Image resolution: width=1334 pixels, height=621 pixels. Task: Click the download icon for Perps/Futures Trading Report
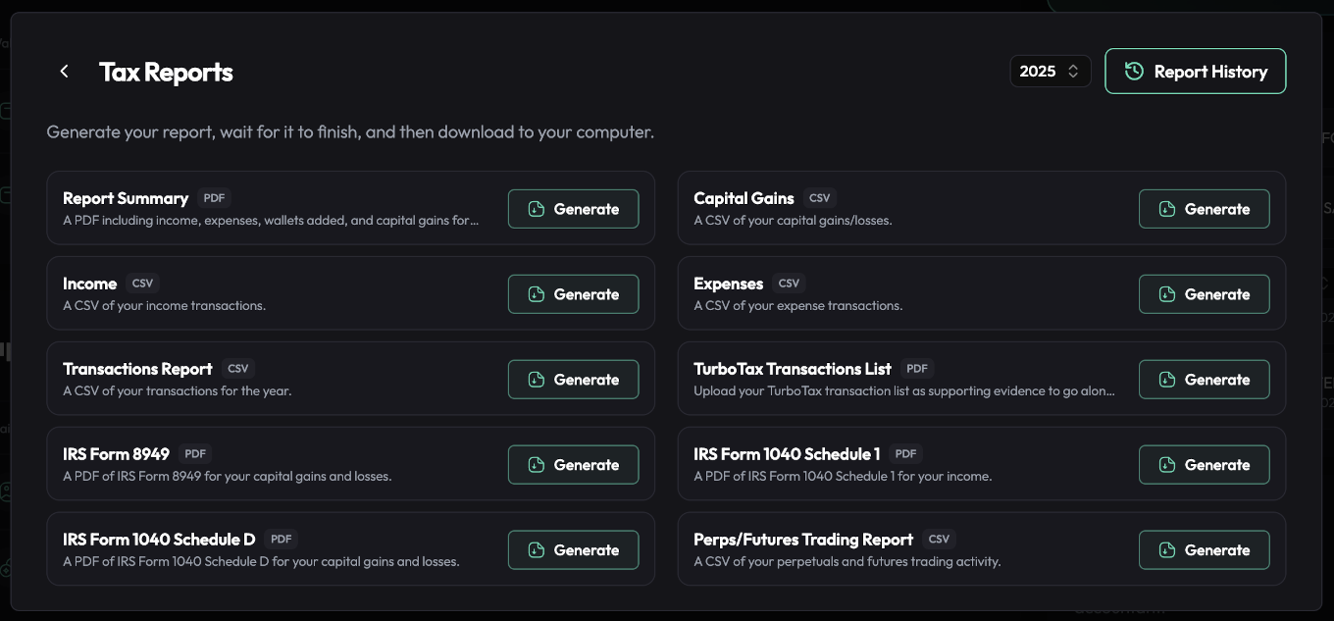pyautogui.click(x=1166, y=550)
